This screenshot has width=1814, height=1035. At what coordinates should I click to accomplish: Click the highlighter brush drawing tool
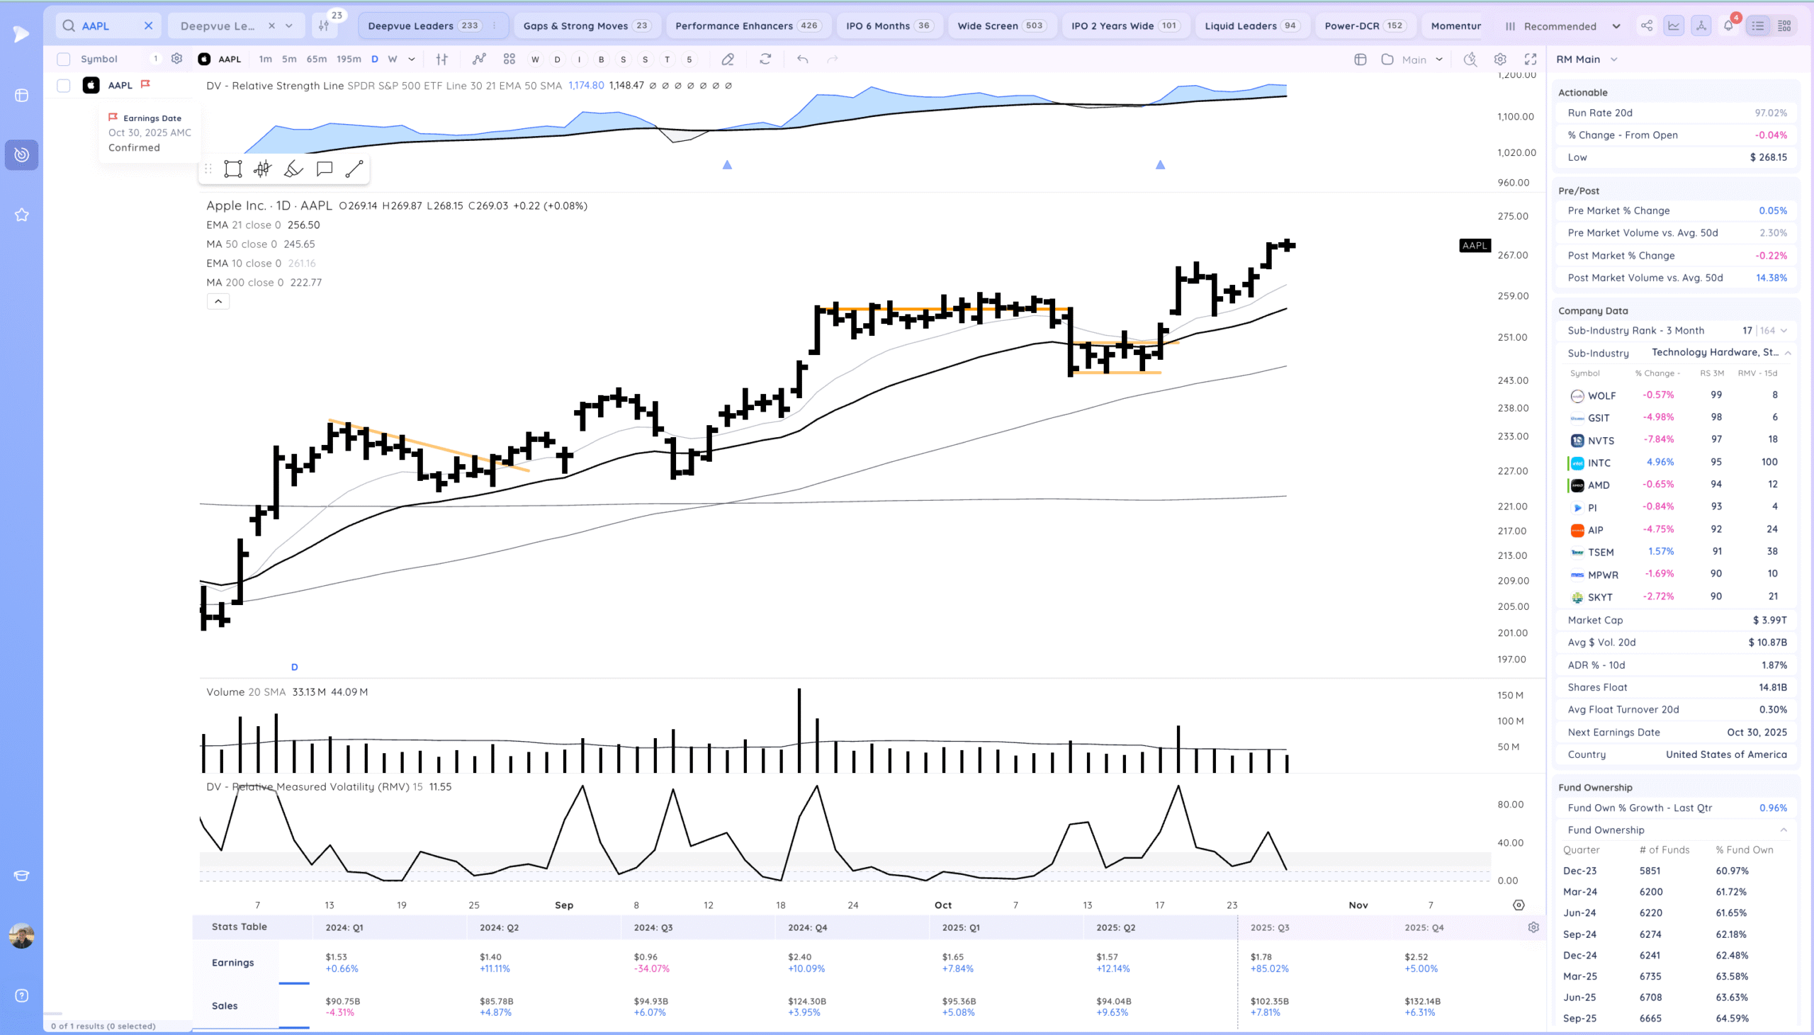point(293,169)
